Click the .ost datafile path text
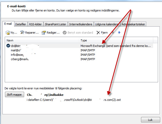The image size is (162, 124). click(x=74, y=100)
